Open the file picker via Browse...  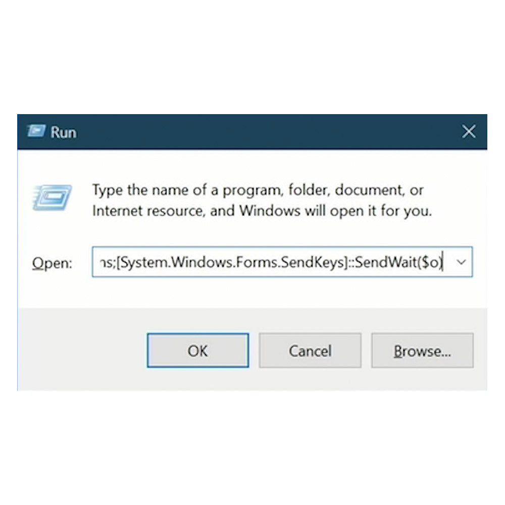coord(422,350)
